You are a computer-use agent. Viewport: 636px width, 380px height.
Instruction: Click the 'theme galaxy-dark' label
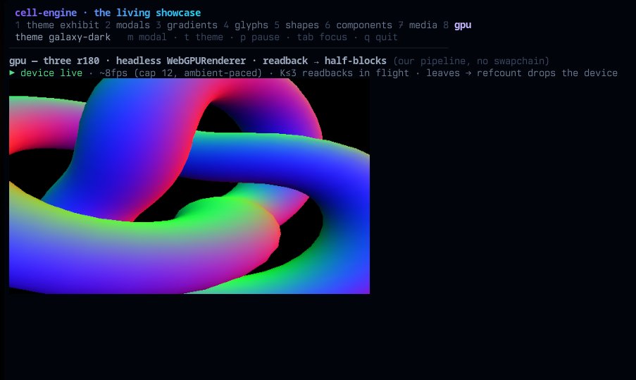pyautogui.click(x=63, y=37)
